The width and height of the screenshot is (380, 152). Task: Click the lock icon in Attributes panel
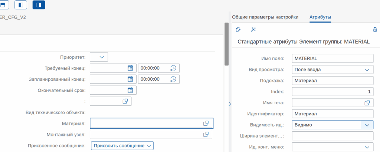pos(375,30)
